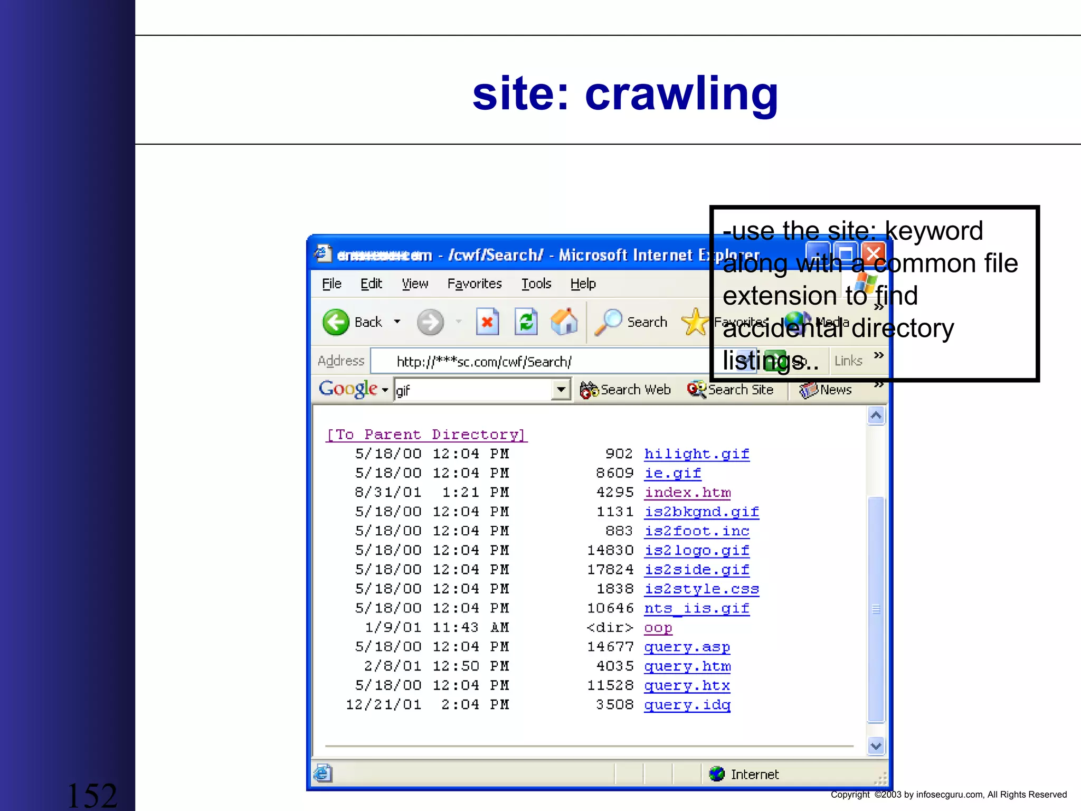Open the query.idq link
This screenshot has width=1081, height=811.
687,705
